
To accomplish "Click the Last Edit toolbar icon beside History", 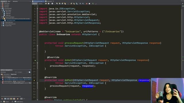I will [x=46, y=4].
